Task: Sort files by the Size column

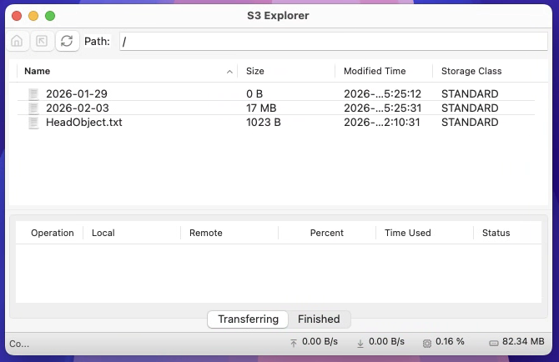Action: [x=255, y=71]
